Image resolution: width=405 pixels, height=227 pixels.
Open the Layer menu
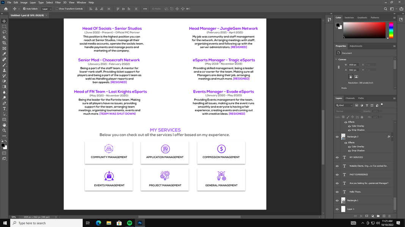coord(33,3)
